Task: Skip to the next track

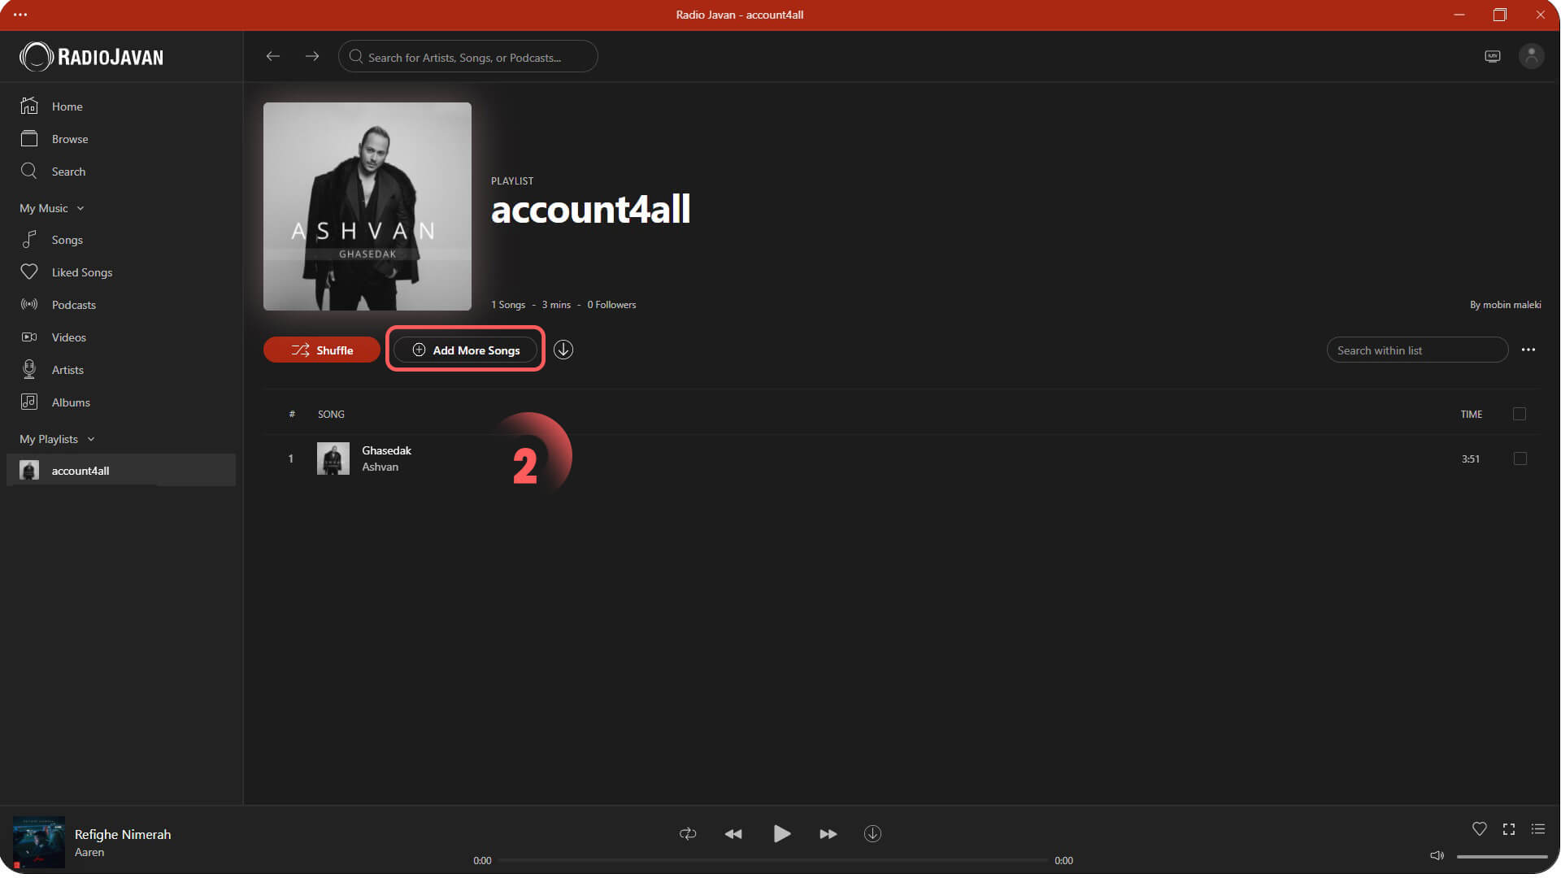Action: point(828,834)
